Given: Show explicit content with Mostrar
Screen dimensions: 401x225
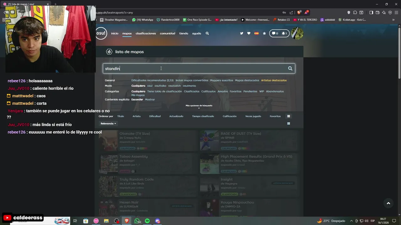Looking at the screenshot, I should 150,99.
